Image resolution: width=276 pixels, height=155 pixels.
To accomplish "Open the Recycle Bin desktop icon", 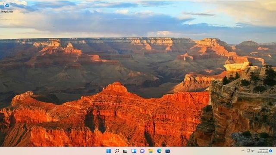I will 7,8.
